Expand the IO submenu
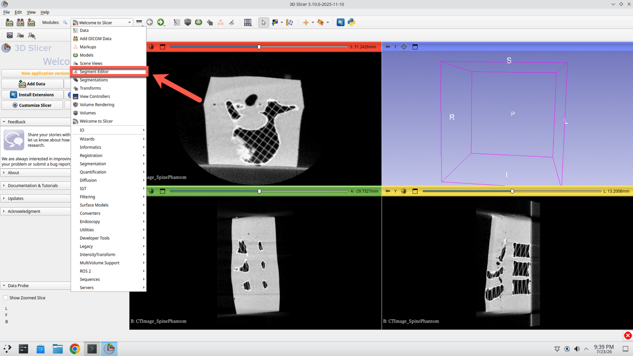The width and height of the screenshot is (633, 356). point(108,130)
